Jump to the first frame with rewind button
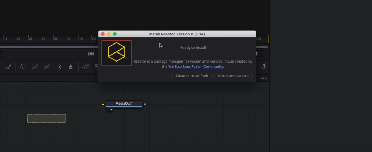 (91, 54)
